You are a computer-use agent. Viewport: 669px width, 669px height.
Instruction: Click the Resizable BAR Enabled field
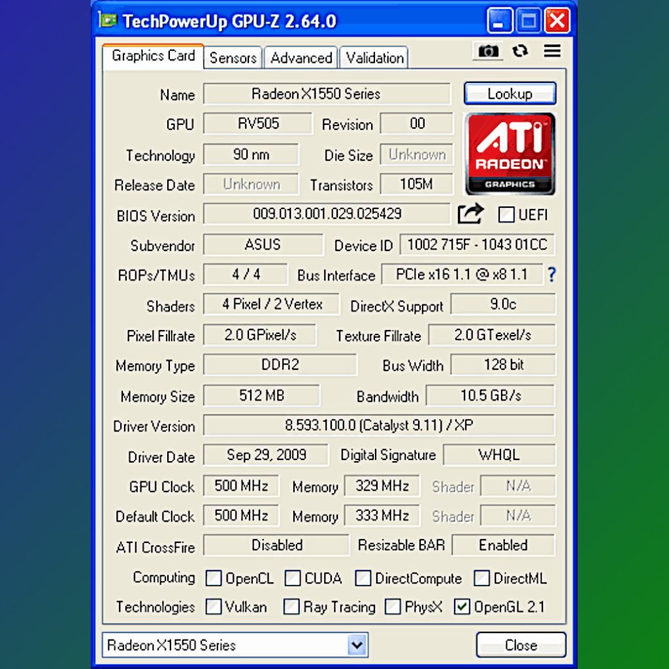(504, 546)
